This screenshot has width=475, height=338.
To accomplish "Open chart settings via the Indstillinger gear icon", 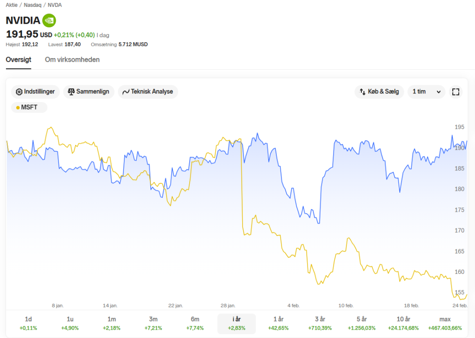I will coord(19,92).
